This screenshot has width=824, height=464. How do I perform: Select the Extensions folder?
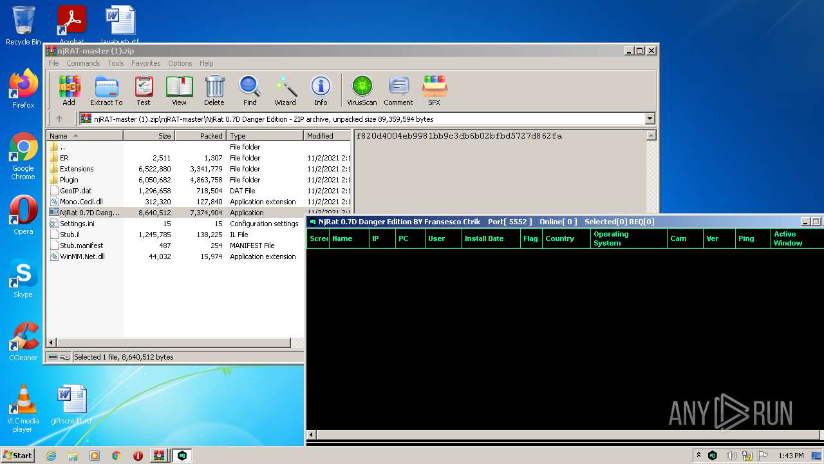[x=199, y=169]
